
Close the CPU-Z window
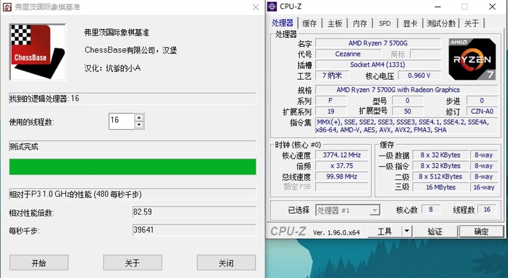[x=492, y=6]
